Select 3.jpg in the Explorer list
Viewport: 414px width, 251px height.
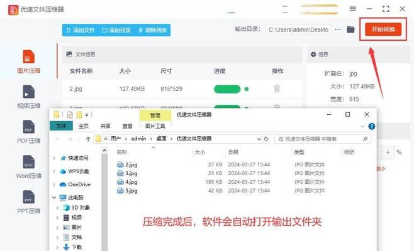(131, 173)
